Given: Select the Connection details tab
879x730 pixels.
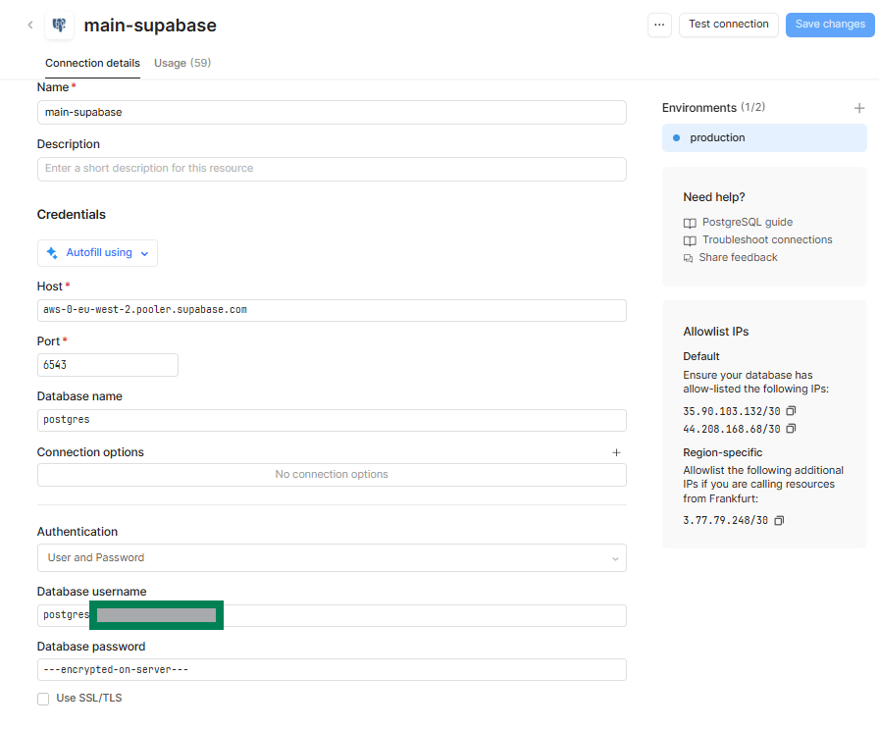Looking at the screenshot, I should (x=92, y=63).
